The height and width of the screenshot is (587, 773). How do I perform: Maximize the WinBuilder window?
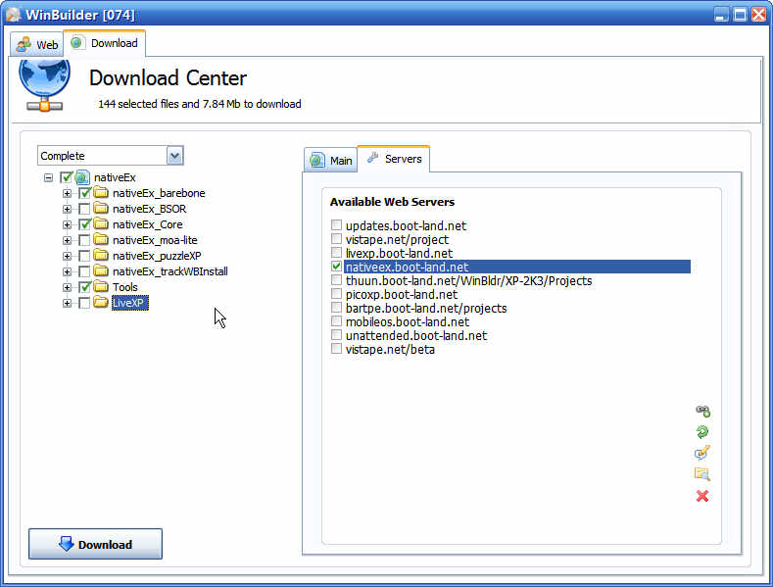tap(740, 15)
